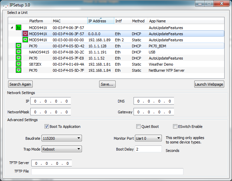Sort by the IP Address column header
Image resolution: width=232 pixels, height=181 pixels.
(x=100, y=21)
